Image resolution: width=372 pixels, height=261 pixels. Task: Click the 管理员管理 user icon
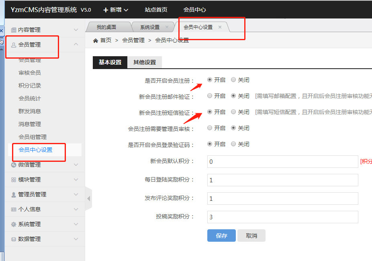(x=14, y=194)
